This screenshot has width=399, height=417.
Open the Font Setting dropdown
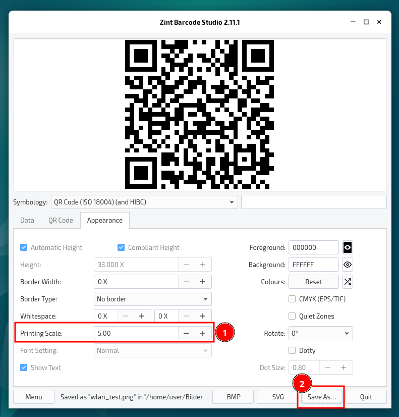pyautogui.click(x=153, y=350)
